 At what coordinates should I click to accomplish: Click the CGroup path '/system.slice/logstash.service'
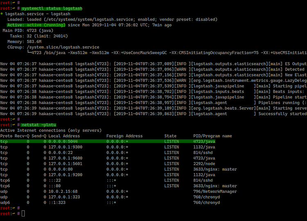[63, 47]
